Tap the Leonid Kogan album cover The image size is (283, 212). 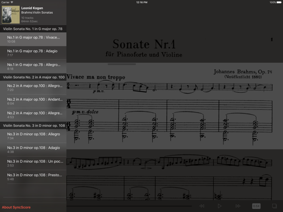coord(10,14)
